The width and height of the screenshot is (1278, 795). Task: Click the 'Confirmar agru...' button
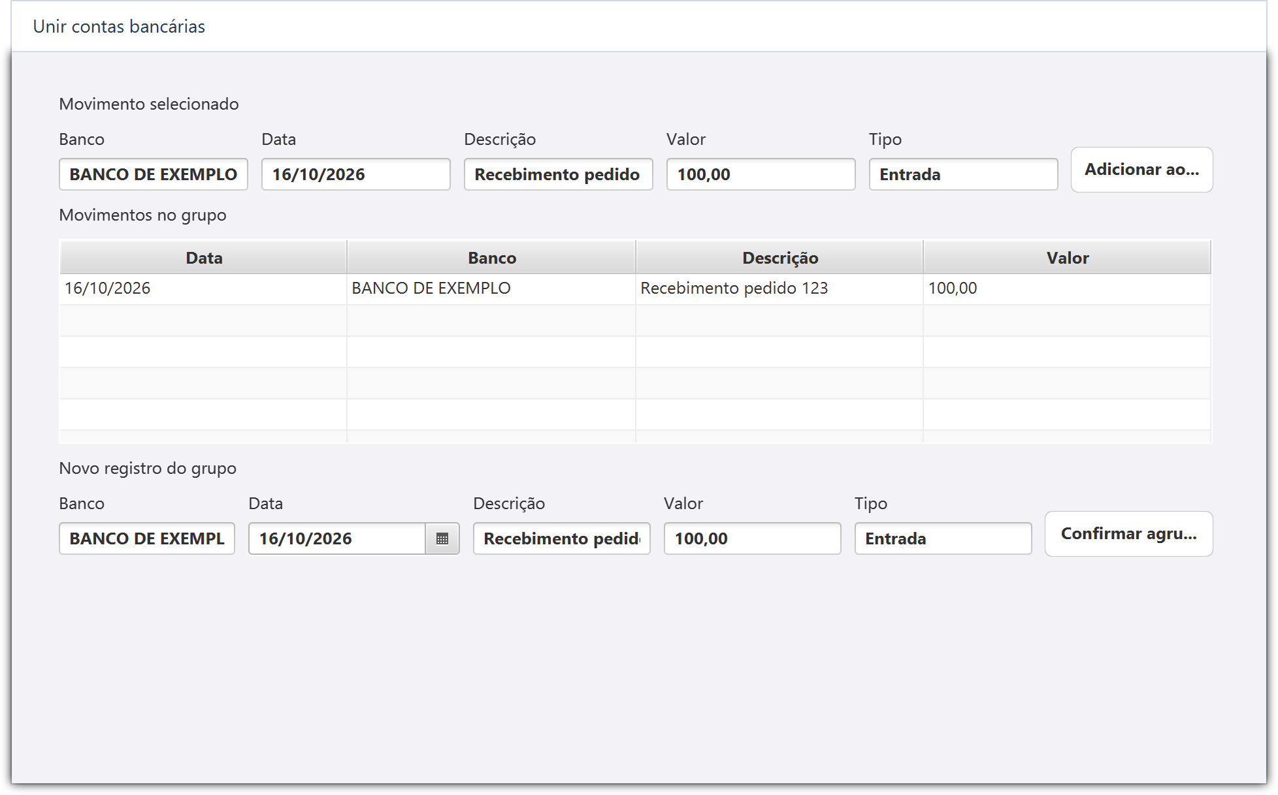pos(1128,534)
